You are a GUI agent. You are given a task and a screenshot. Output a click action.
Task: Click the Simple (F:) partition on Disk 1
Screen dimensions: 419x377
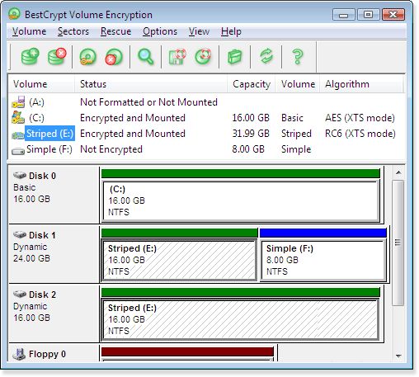(x=323, y=261)
